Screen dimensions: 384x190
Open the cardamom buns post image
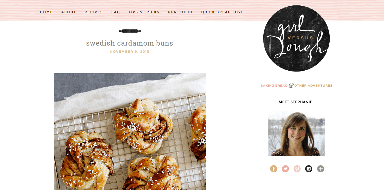coord(130,132)
